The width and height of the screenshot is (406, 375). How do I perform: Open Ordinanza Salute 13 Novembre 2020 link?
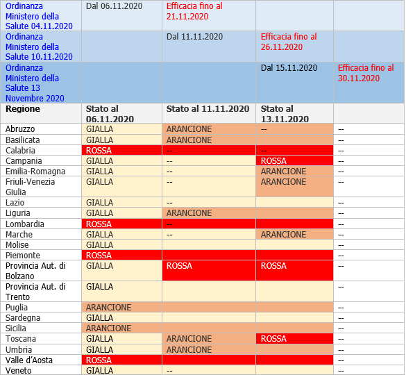[35, 83]
